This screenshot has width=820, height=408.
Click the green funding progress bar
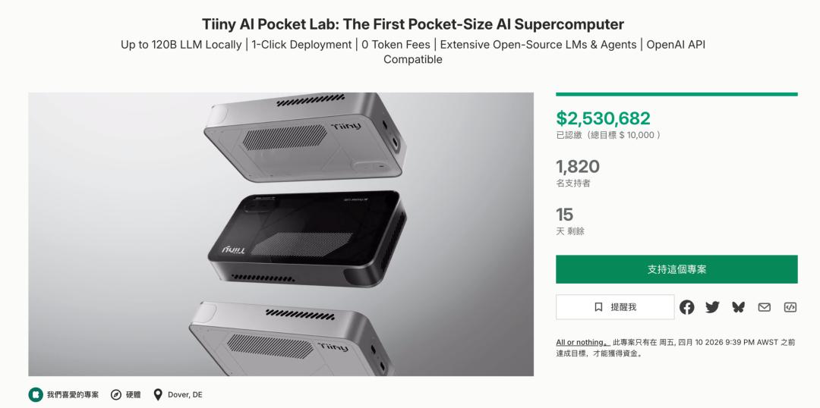tap(676, 94)
